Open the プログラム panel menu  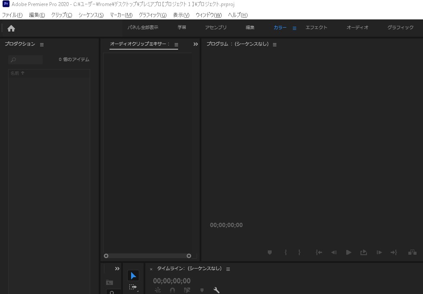pyautogui.click(x=275, y=44)
